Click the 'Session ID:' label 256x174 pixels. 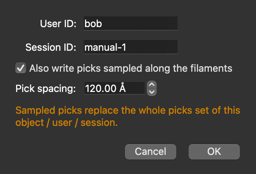coord(51,47)
